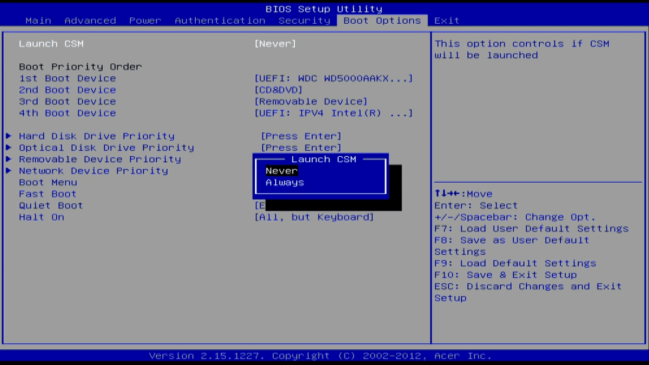Open the Main tab
This screenshot has height=365, width=649.
tap(38, 21)
